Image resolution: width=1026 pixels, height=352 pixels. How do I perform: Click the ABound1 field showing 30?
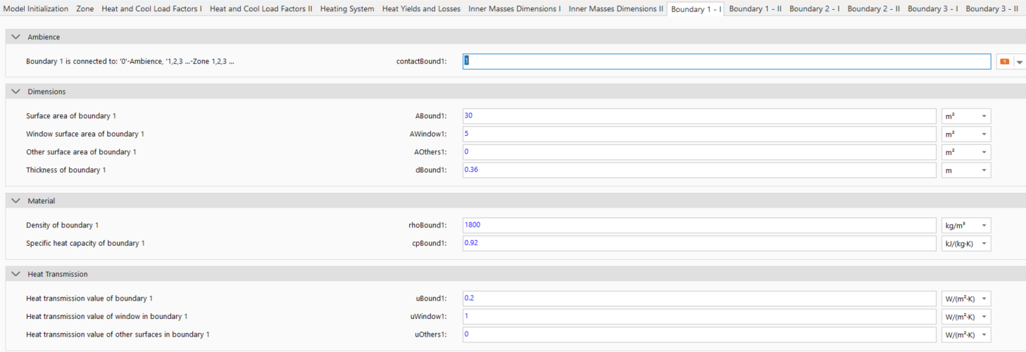click(x=699, y=115)
